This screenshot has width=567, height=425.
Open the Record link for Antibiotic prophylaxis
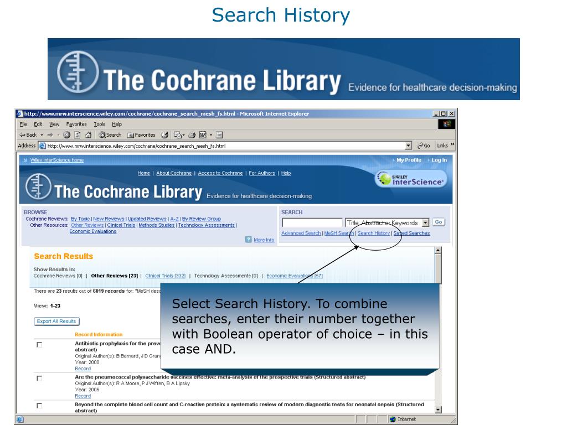(83, 369)
